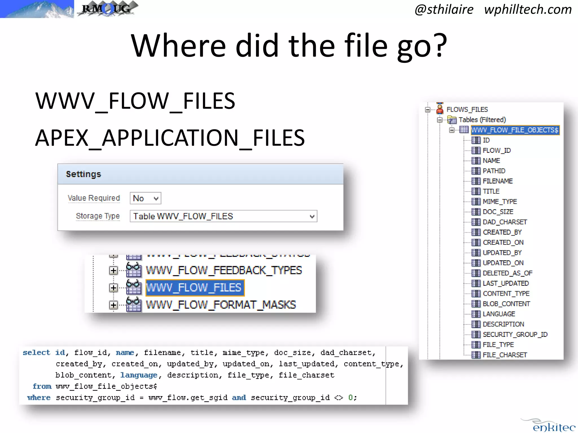Click the wphilltech.com text in header
This screenshot has height=433, width=578.
(528, 10)
